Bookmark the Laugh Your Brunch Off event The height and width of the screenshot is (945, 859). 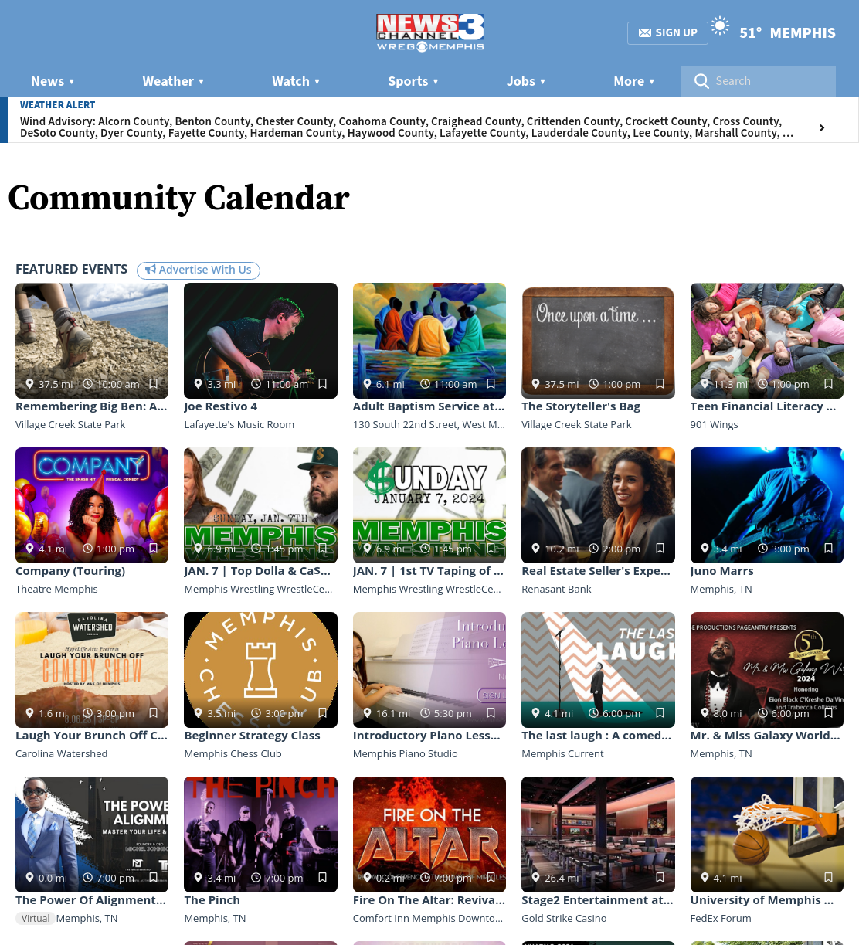pos(154,713)
